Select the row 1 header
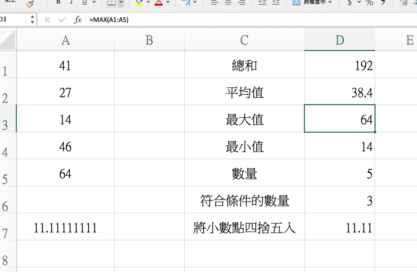The width and height of the screenshot is (417, 272). click(8, 65)
